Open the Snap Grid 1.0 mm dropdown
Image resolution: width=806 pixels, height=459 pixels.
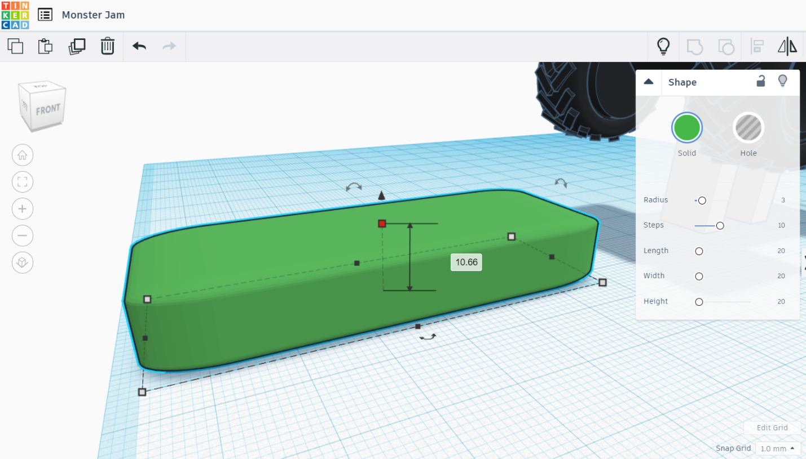point(778,448)
